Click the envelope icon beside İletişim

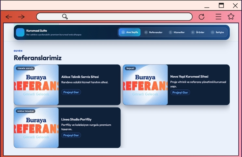[x=213, y=32]
